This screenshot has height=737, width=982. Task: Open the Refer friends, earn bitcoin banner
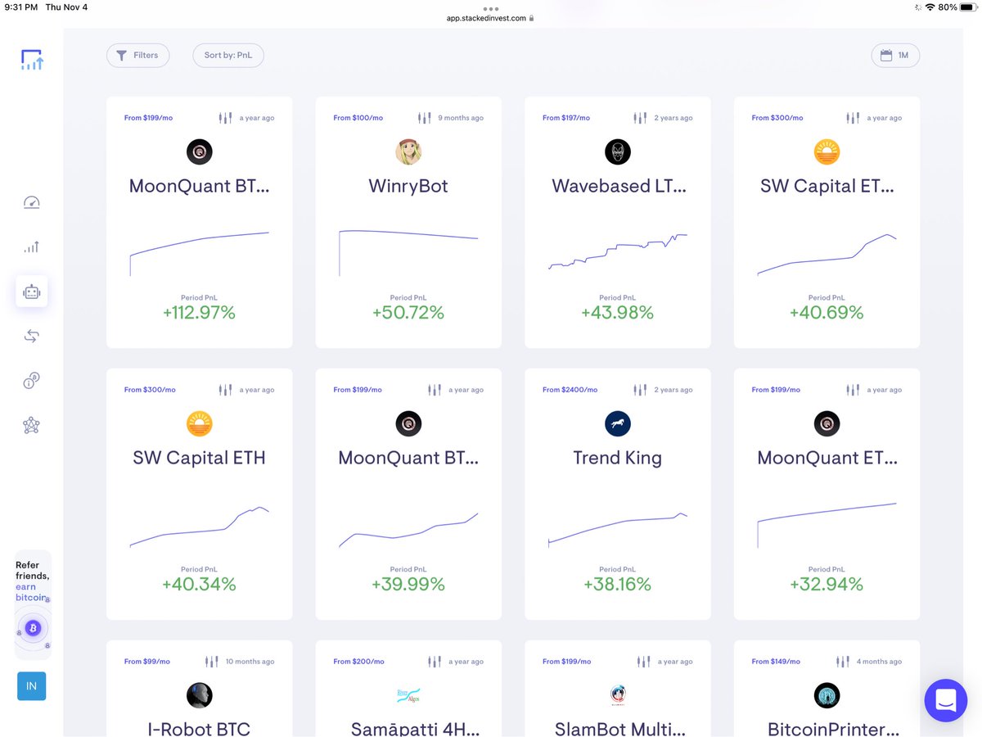[33, 604]
